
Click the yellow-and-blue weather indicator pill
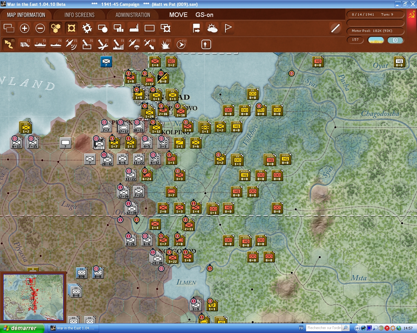point(376,40)
